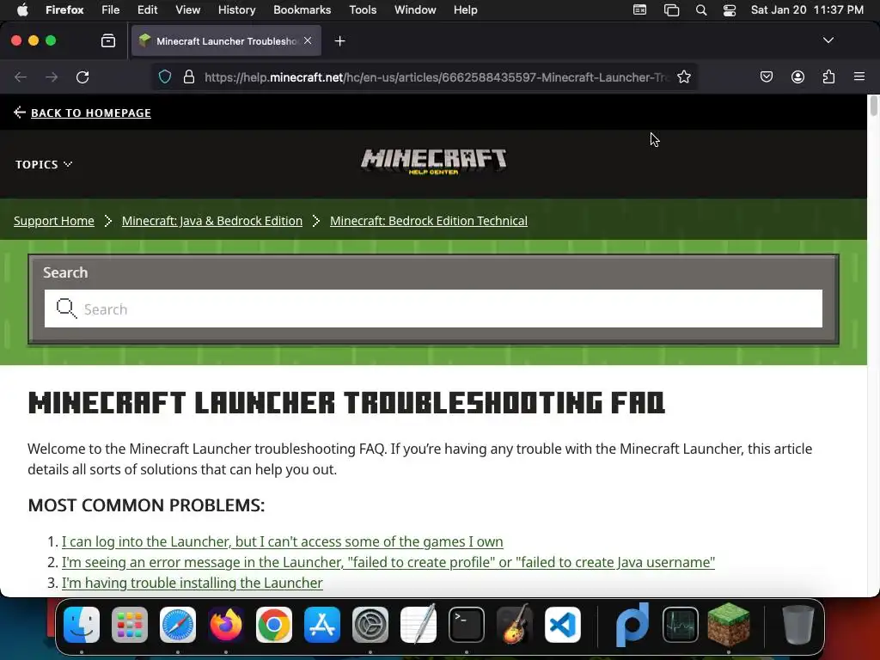
Task: Open the Help menu
Action: 465,10
